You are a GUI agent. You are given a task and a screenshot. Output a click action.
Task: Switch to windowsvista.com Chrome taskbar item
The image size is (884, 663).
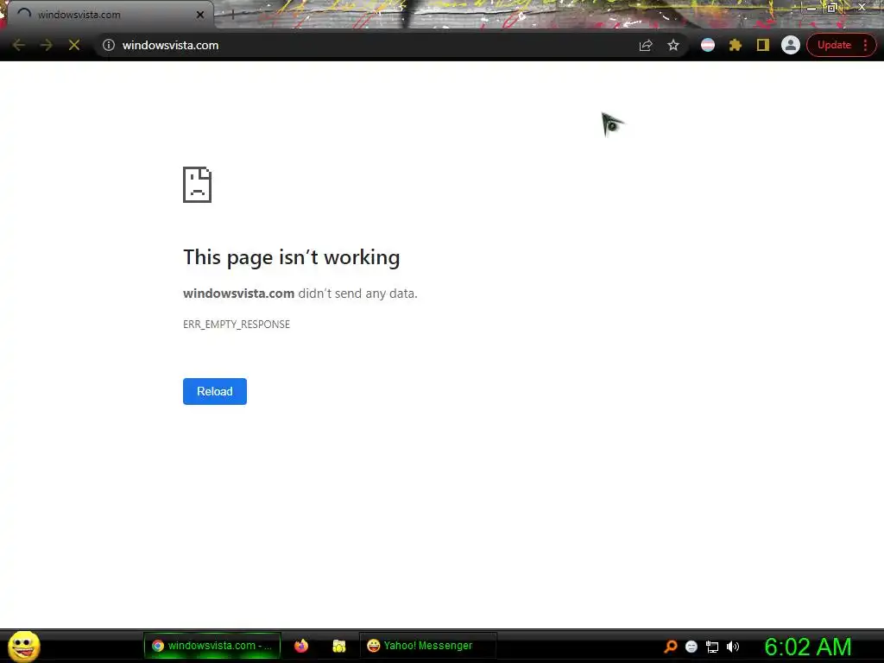[212, 646]
